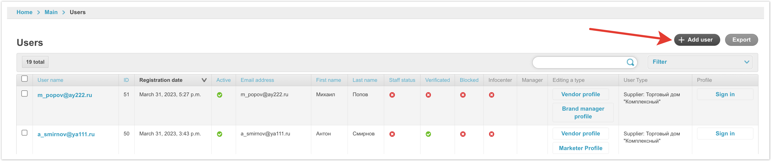Sort table by User name column
This screenshot has width=771, height=161.
click(50, 80)
